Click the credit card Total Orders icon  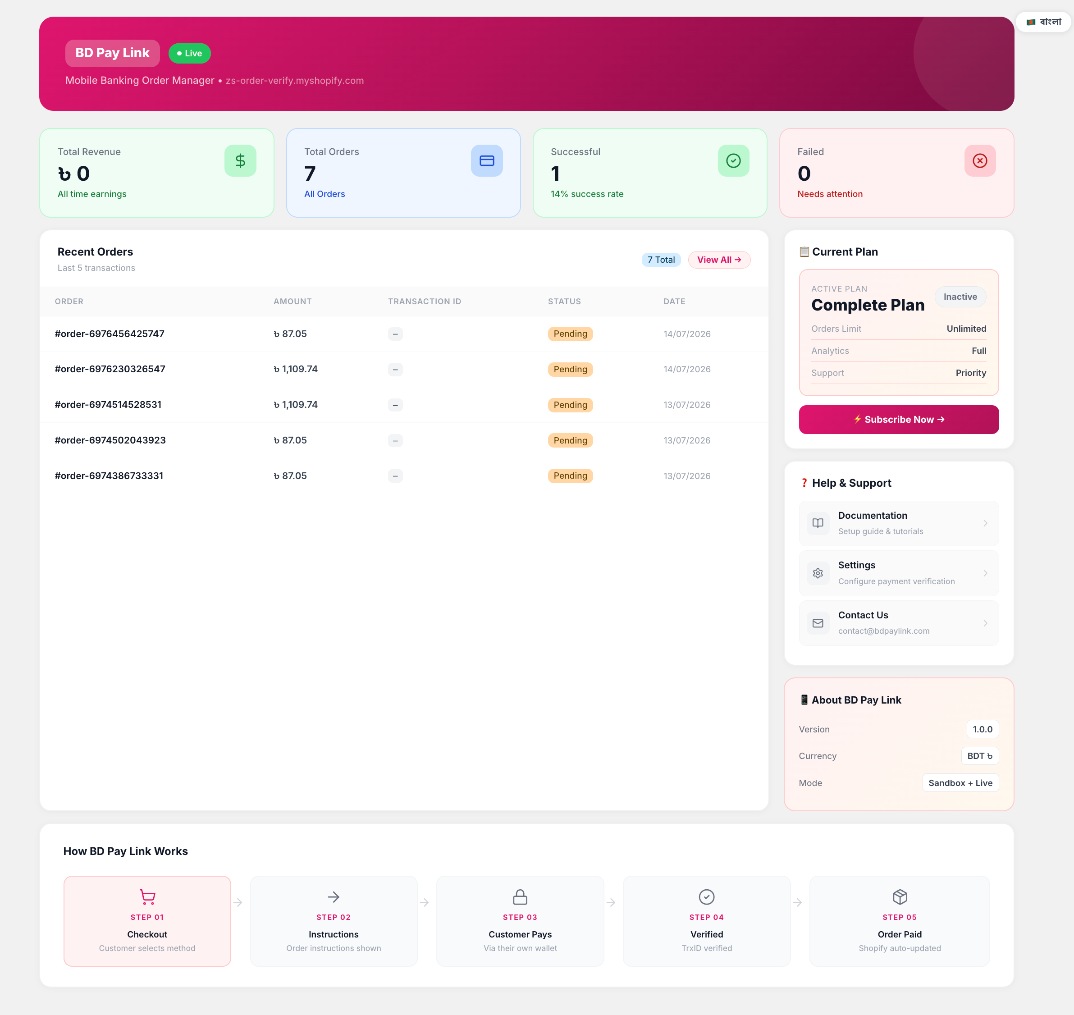487,161
